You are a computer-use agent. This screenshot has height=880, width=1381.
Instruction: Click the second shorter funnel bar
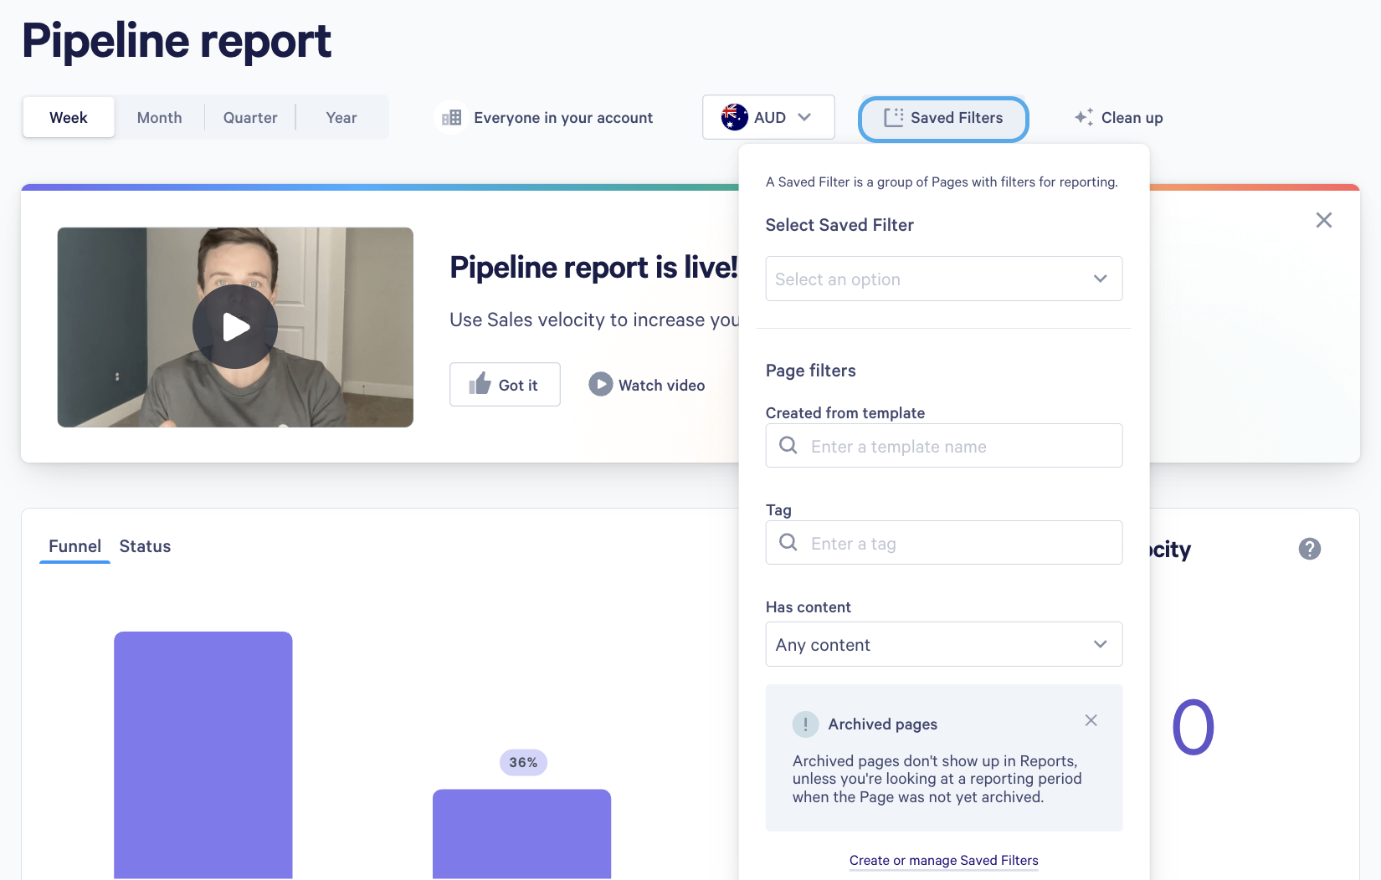(522, 834)
